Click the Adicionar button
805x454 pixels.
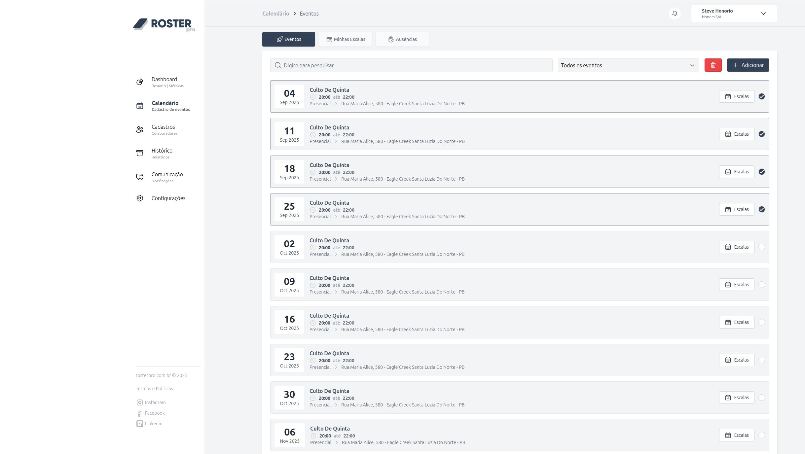(x=748, y=65)
